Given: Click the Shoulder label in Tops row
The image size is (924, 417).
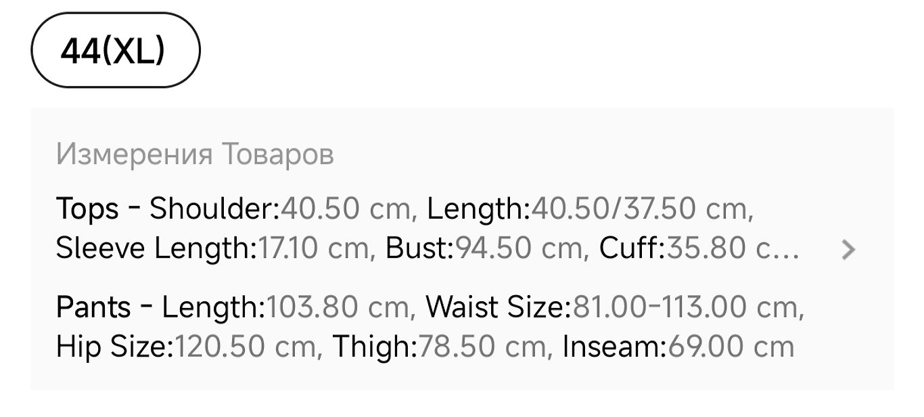Looking at the screenshot, I should point(214,208).
